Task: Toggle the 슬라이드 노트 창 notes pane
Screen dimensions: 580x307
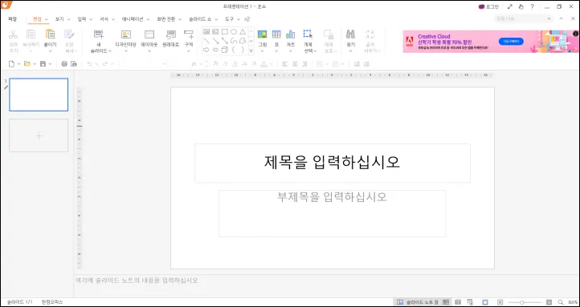Action: pos(418,302)
